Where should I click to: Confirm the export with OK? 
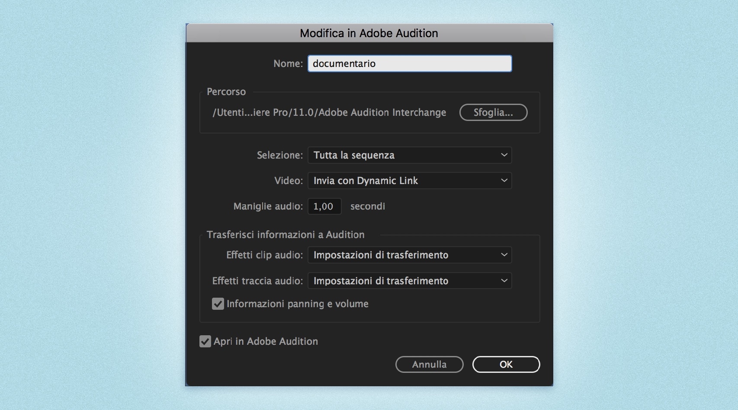[x=506, y=364]
